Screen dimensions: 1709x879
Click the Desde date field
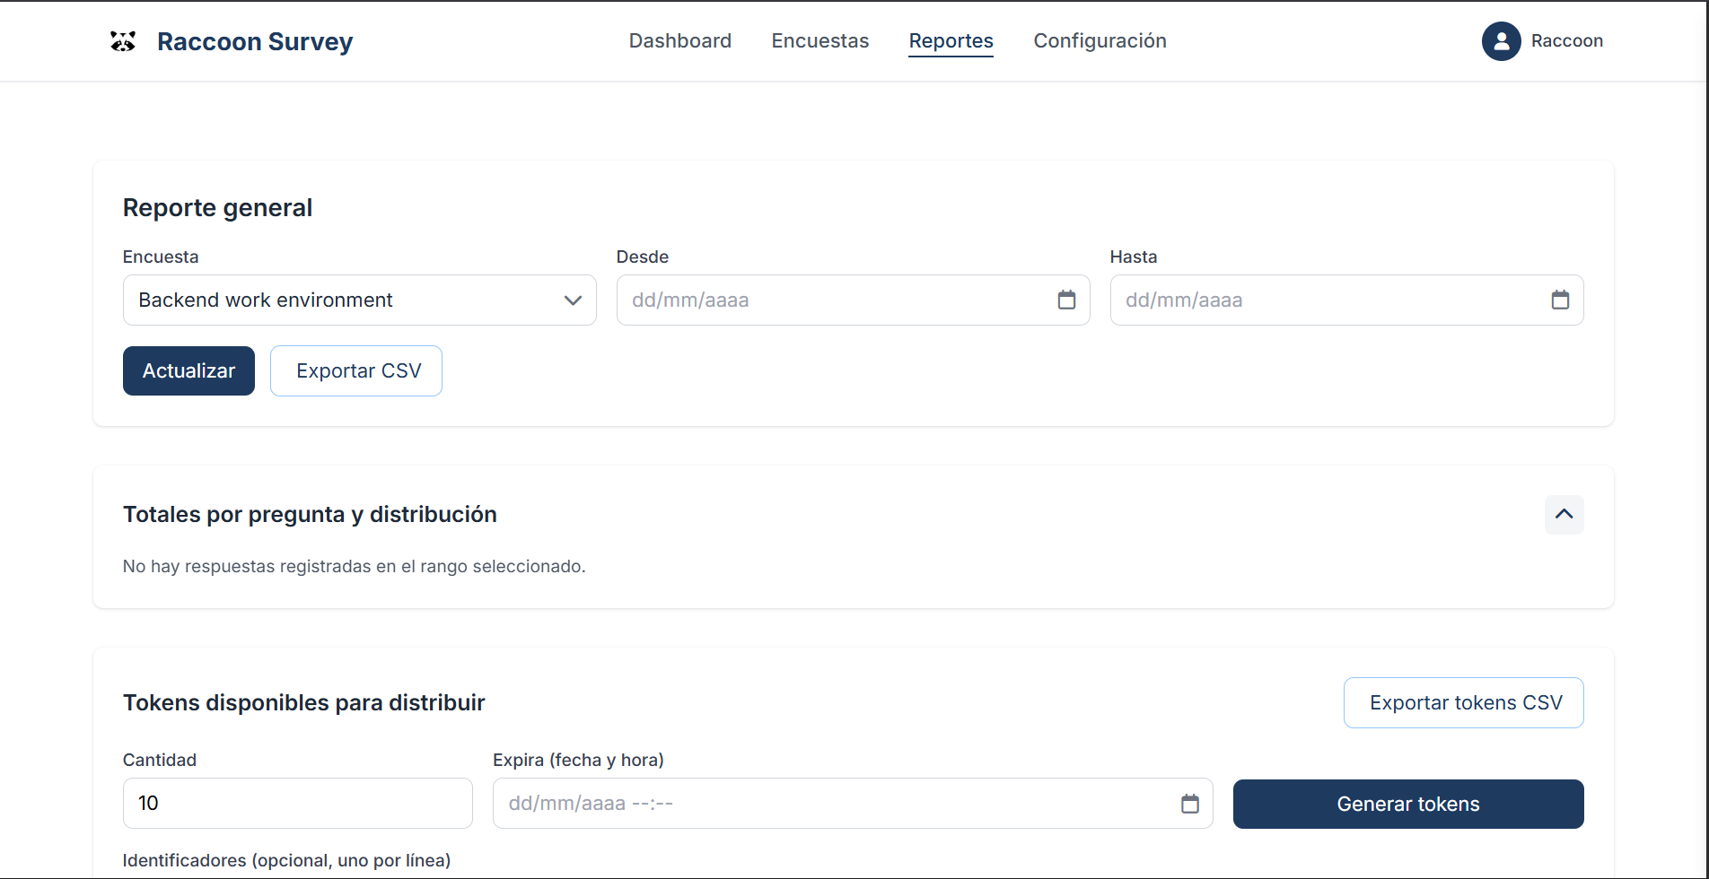coord(835,300)
